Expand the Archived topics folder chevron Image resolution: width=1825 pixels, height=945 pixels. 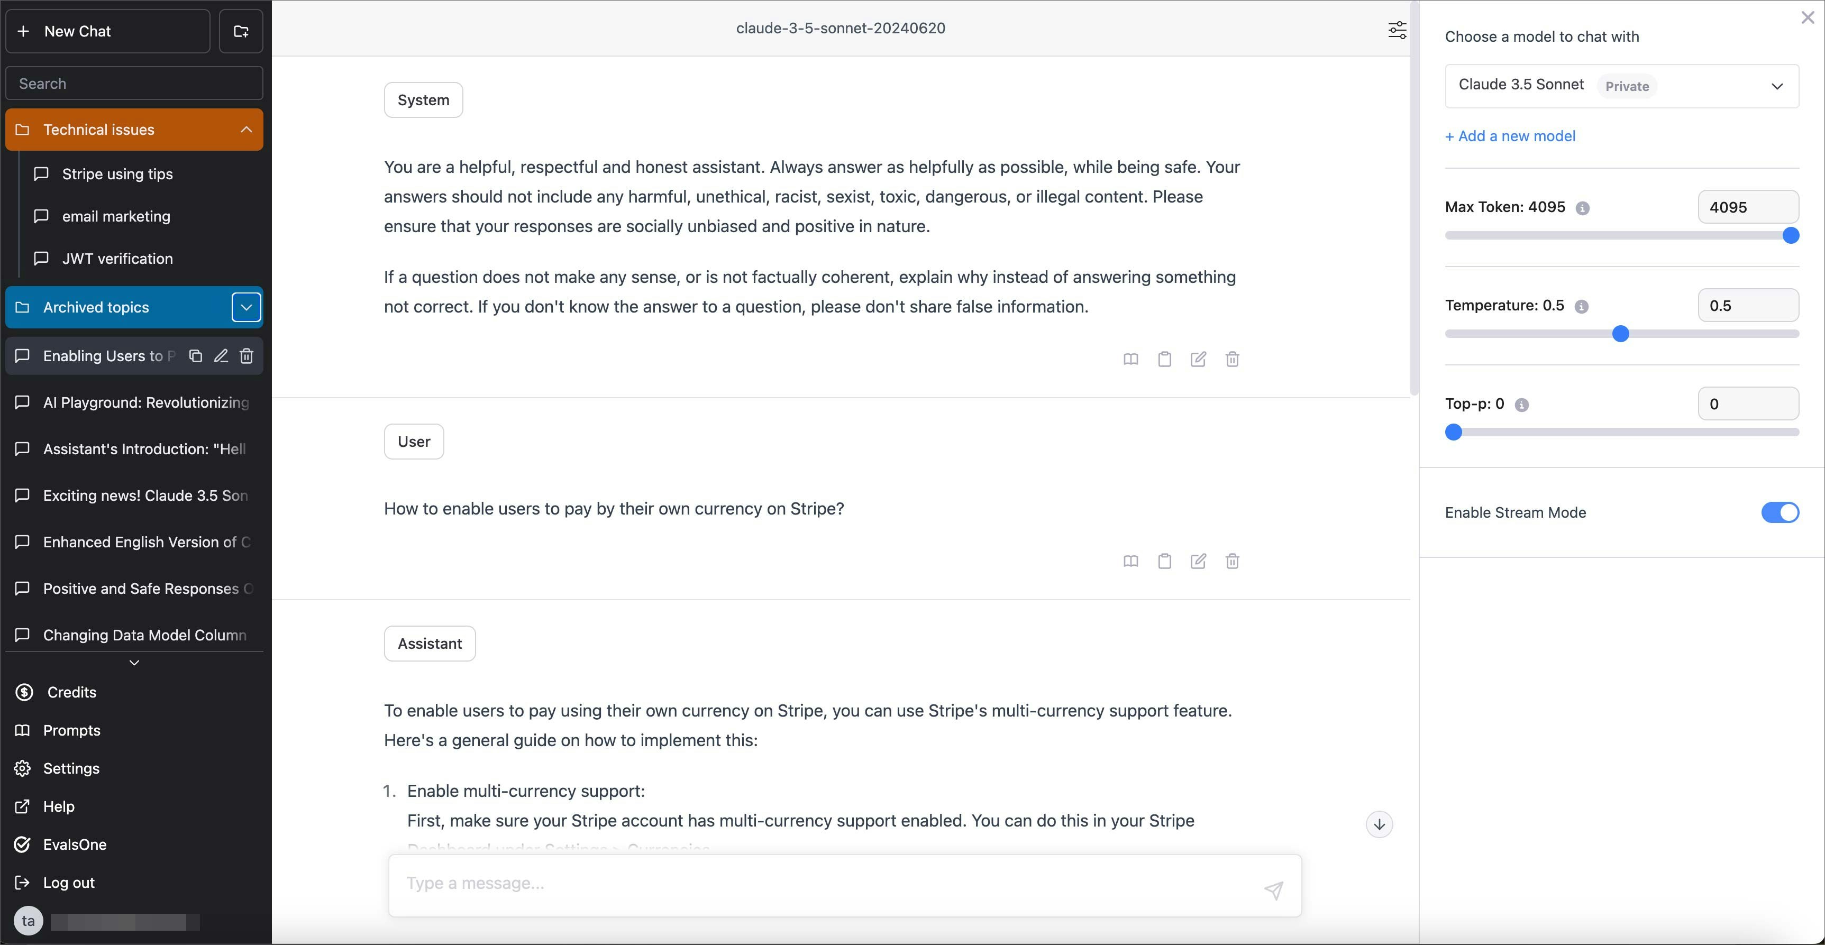[x=246, y=307]
